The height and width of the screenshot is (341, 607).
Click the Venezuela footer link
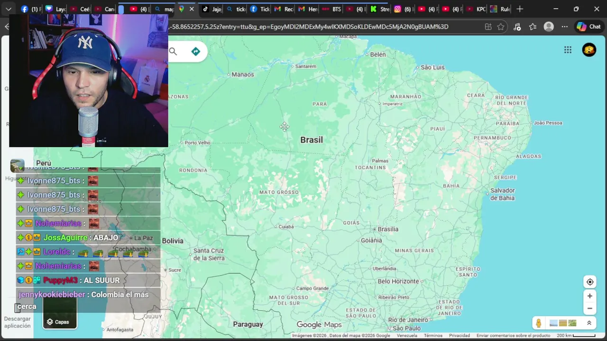point(407,335)
